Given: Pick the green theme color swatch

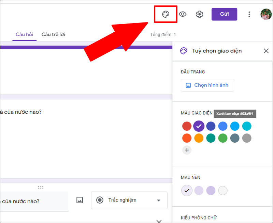Looking at the screenshot, I should tap(223, 138).
